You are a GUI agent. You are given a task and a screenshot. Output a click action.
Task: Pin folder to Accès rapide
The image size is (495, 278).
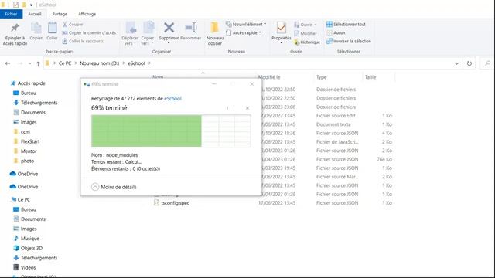(15, 34)
